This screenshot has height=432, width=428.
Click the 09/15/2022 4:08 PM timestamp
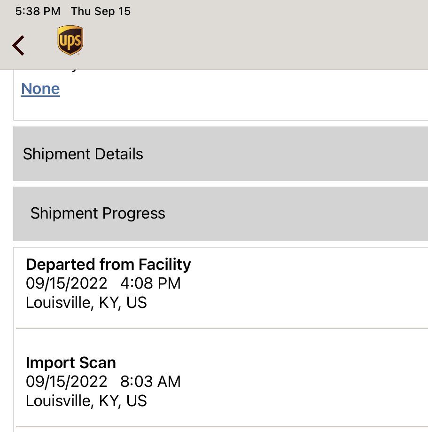point(103,283)
